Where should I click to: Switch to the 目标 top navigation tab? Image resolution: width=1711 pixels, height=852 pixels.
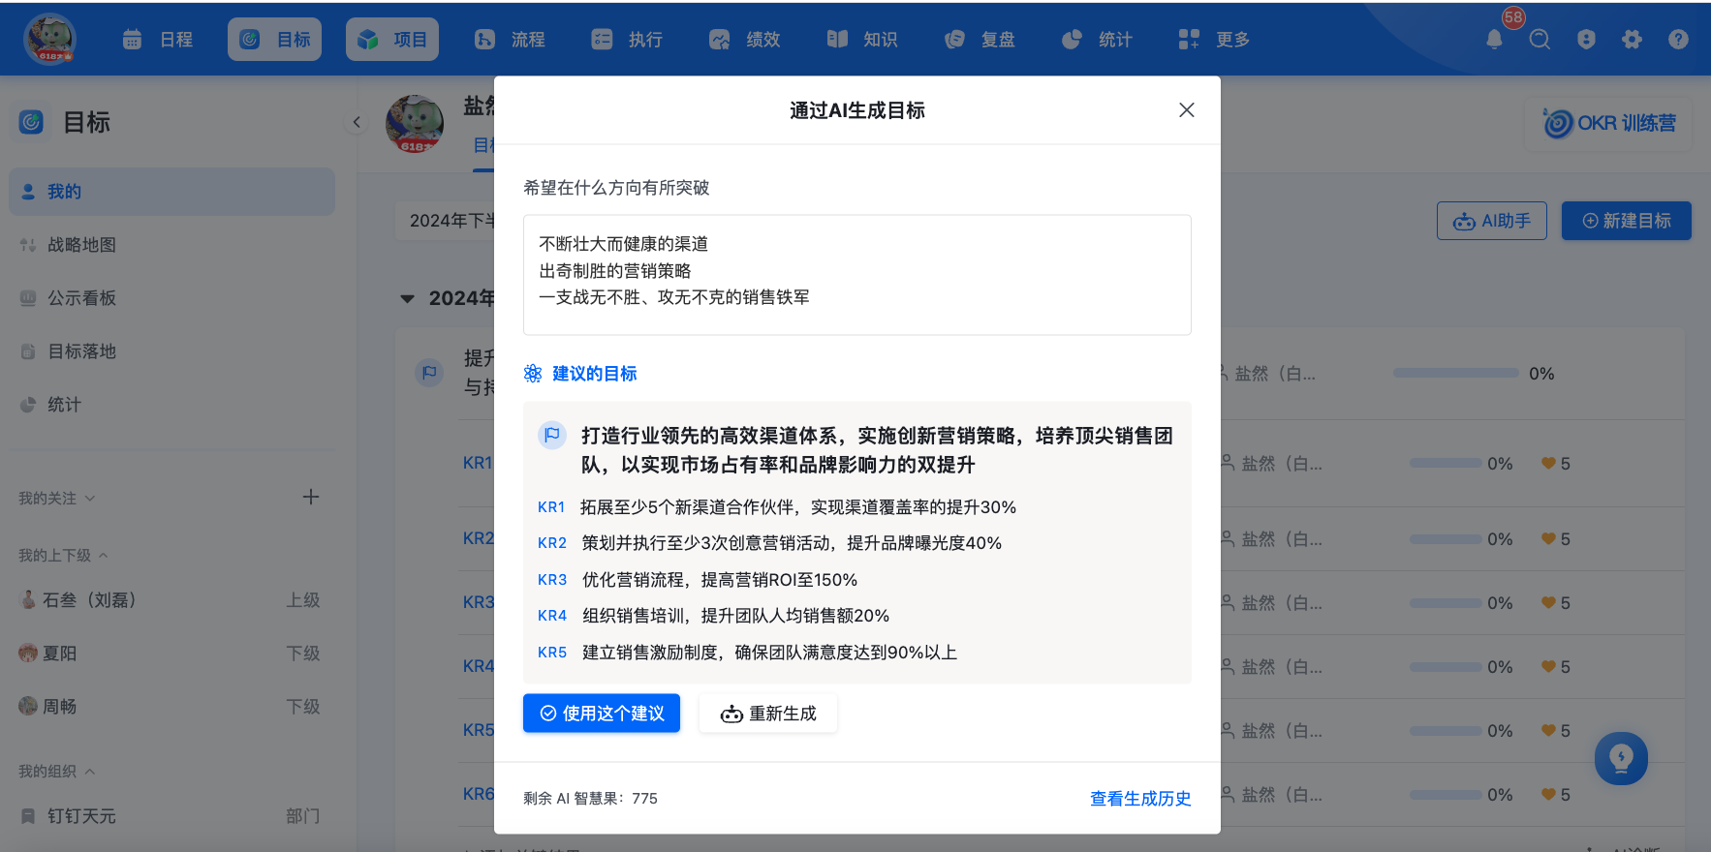click(x=275, y=40)
